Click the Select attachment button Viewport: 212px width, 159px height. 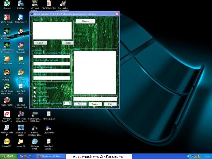pos(40,43)
